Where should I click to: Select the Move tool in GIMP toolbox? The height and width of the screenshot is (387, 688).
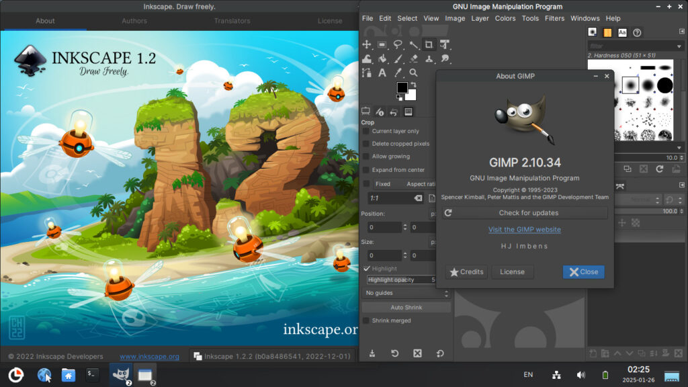pyautogui.click(x=366, y=44)
